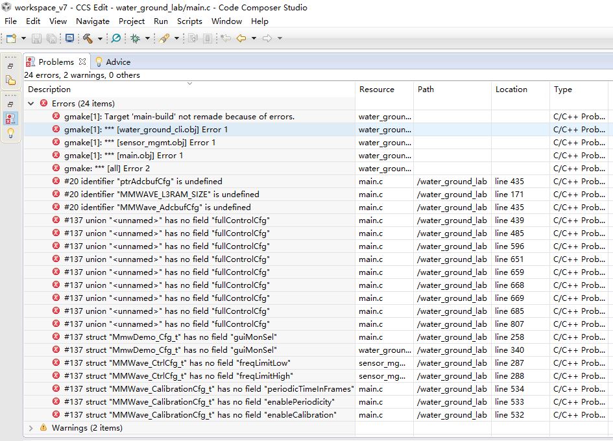
Task: Click the Save disk icon
Action: coord(37,39)
